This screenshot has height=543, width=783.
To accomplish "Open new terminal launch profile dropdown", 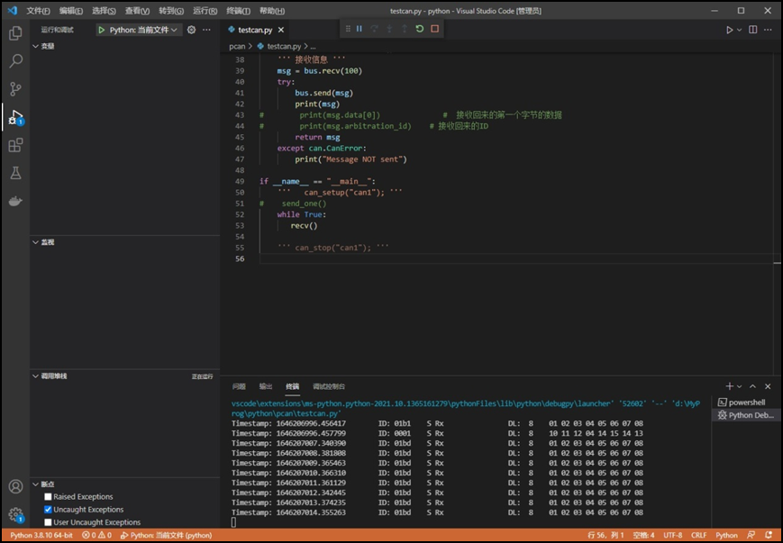I will pyautogui.click(x=740, y=386).
